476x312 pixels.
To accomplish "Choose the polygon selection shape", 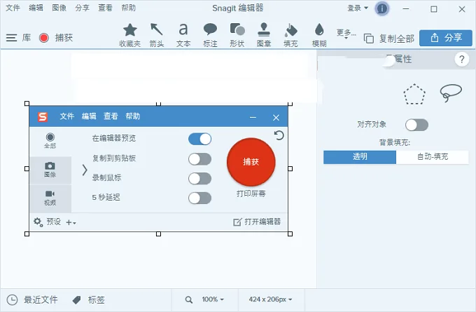I will pyautogui.click(x=414, y=94).
